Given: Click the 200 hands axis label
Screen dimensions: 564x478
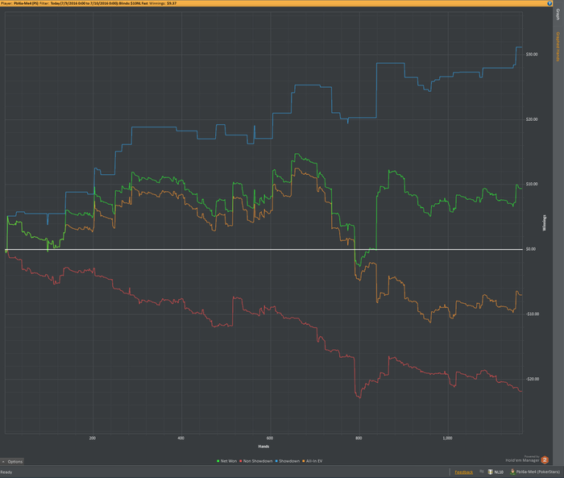Looking at the screenshot, I should [93, 438].
